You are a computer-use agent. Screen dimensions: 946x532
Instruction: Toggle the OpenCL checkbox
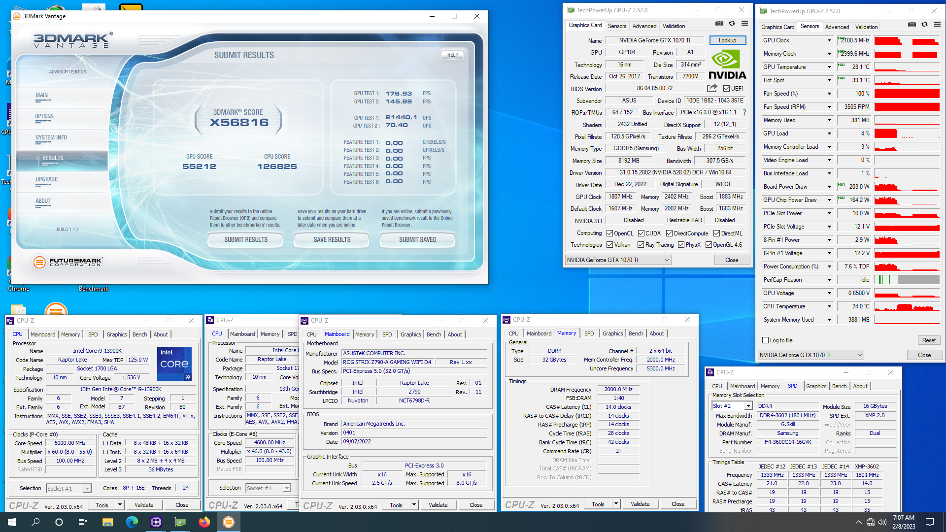coord(609,233)
